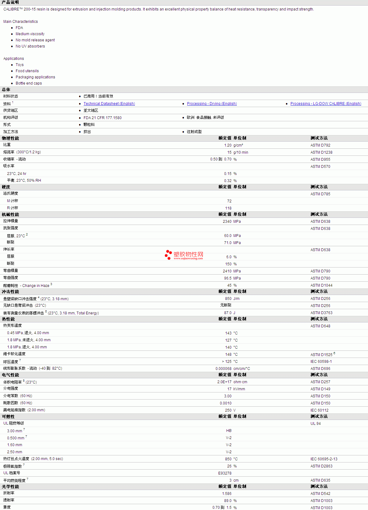
Task: Select the volume resistivity value 2.0E+17
Action: pos(224,382)
